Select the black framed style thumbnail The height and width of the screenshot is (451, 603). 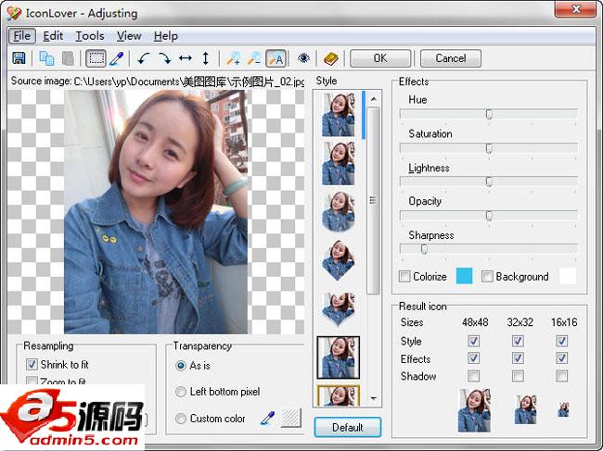(x=338, y=357)
